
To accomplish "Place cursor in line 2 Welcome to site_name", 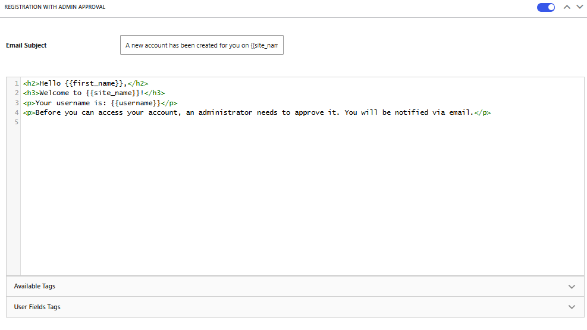I will (93, 93).
